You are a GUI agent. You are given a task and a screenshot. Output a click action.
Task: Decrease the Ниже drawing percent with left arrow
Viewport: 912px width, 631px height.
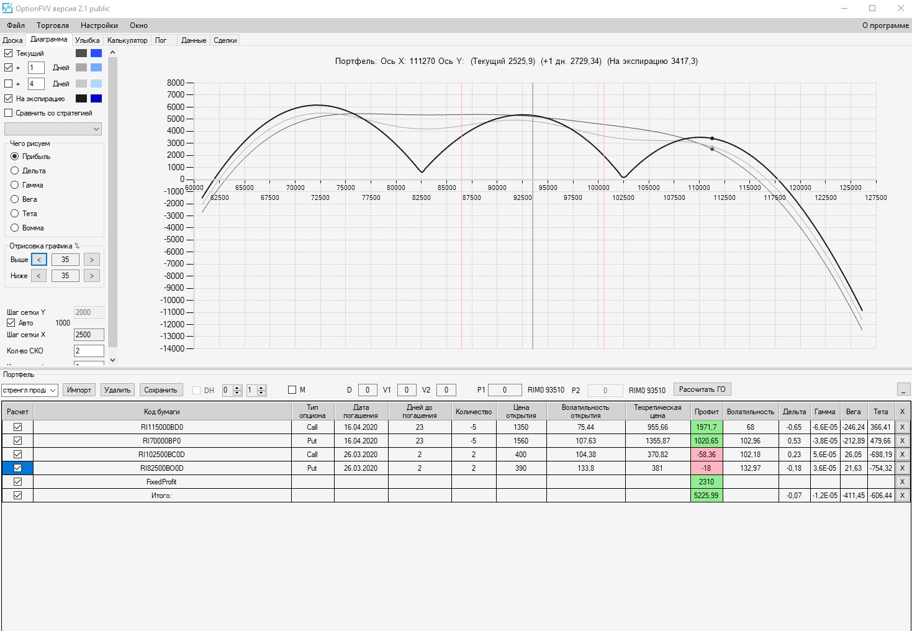coord(38,276)
